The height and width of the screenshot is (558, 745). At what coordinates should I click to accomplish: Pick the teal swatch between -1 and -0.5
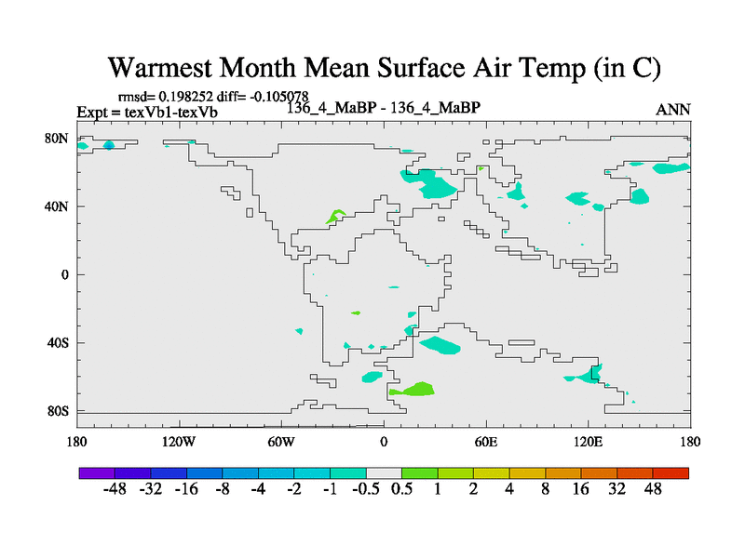[347, 473]
